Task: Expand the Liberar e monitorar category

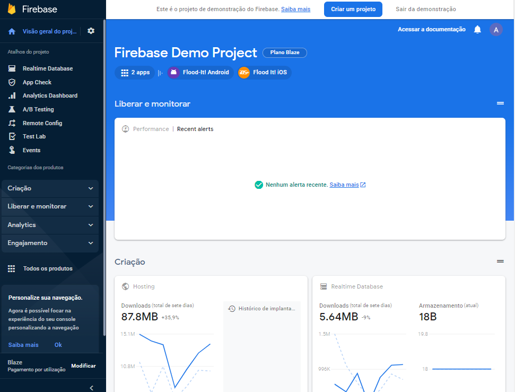Action: (x=50, y=206)
